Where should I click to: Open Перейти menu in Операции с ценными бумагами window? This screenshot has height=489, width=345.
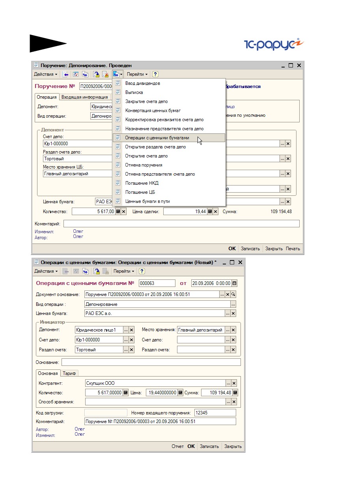tap(124, 271)
